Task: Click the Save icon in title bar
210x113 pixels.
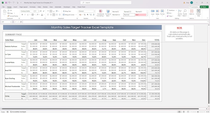Action: pyautogui.click(x=6, y=3)
